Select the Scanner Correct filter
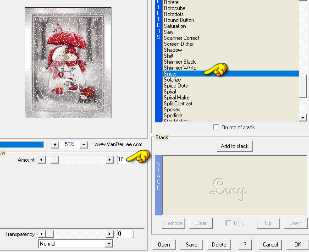 point(231,38)
